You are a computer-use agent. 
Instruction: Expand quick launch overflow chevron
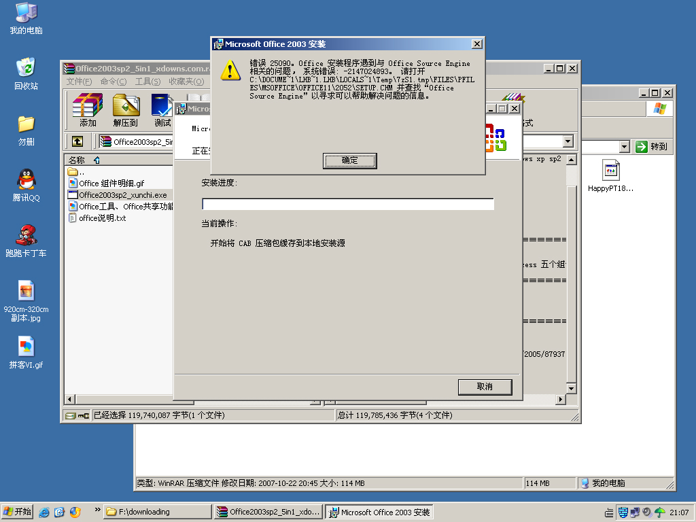point(97,510)
